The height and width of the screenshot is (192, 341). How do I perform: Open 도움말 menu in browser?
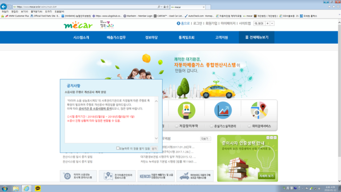click(59, 11)
